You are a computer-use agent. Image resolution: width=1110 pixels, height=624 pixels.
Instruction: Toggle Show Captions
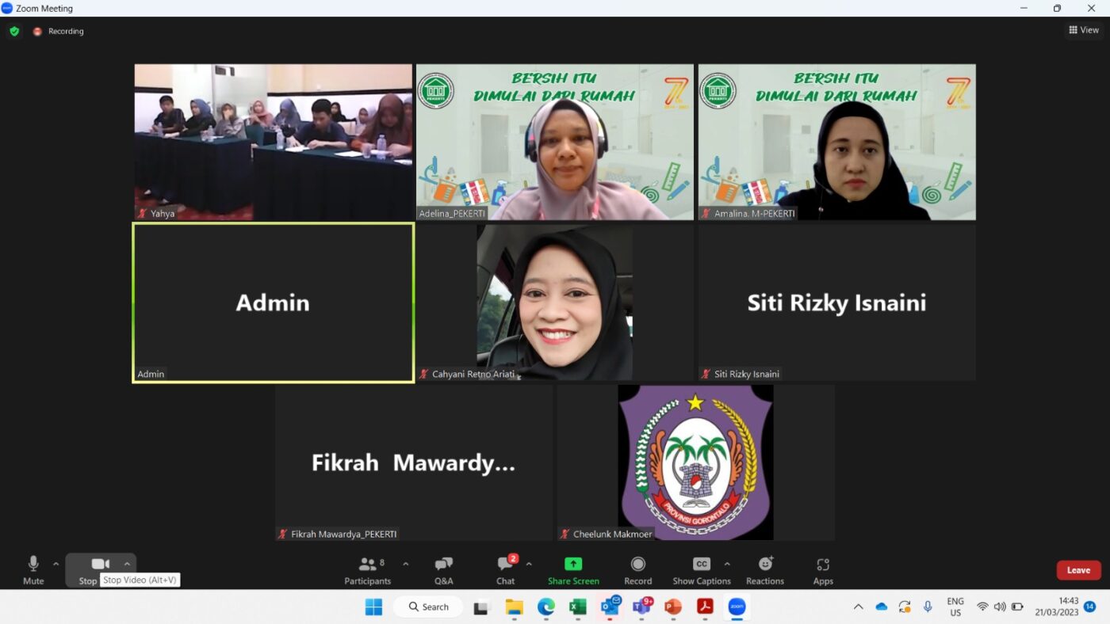coord(701,570)
